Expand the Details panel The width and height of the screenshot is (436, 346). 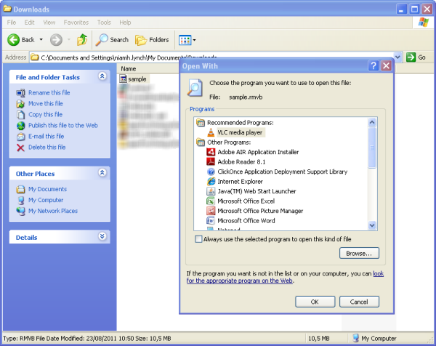pyautogui.click(x=102, y=237)
